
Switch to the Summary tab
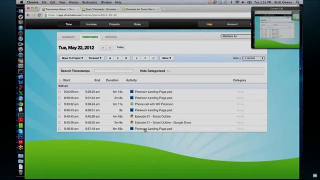point(68,37)
